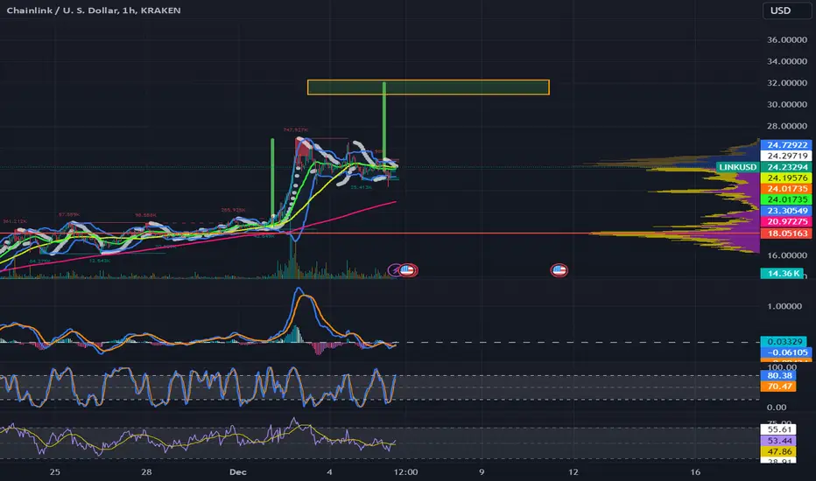Select the red horizontal line at 18.05163

380,233
